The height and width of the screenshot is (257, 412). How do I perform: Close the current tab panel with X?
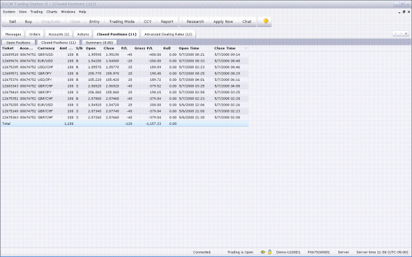point(406,34)
